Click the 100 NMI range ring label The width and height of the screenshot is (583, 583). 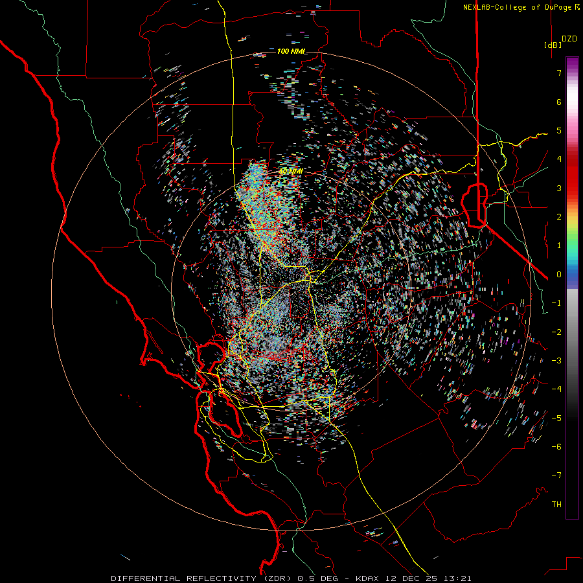[x=291, y=51]
